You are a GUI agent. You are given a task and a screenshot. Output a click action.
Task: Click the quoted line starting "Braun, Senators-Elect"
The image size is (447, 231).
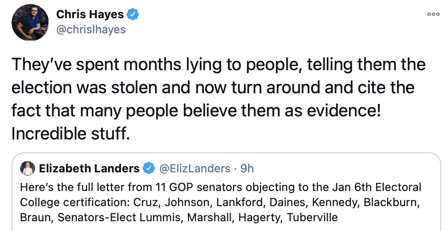click(176, 218)
